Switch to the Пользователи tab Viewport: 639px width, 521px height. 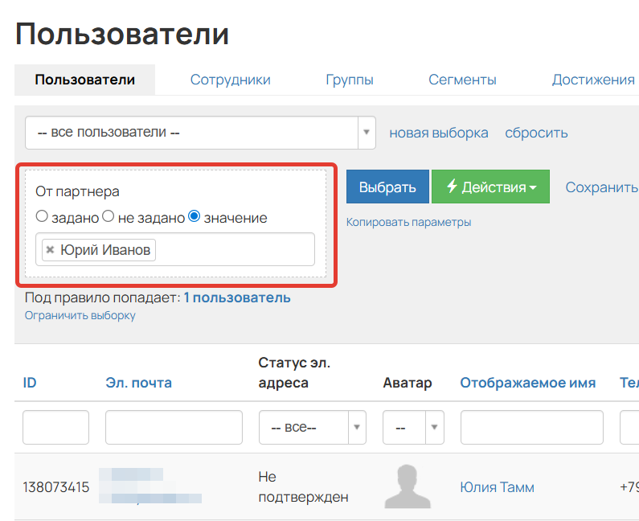(84, 80)
